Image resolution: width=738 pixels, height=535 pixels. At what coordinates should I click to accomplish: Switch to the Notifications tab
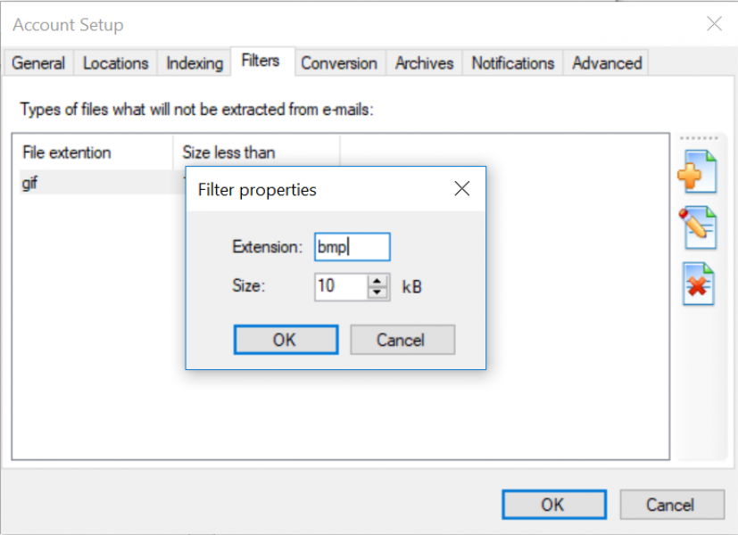(512, 63)
